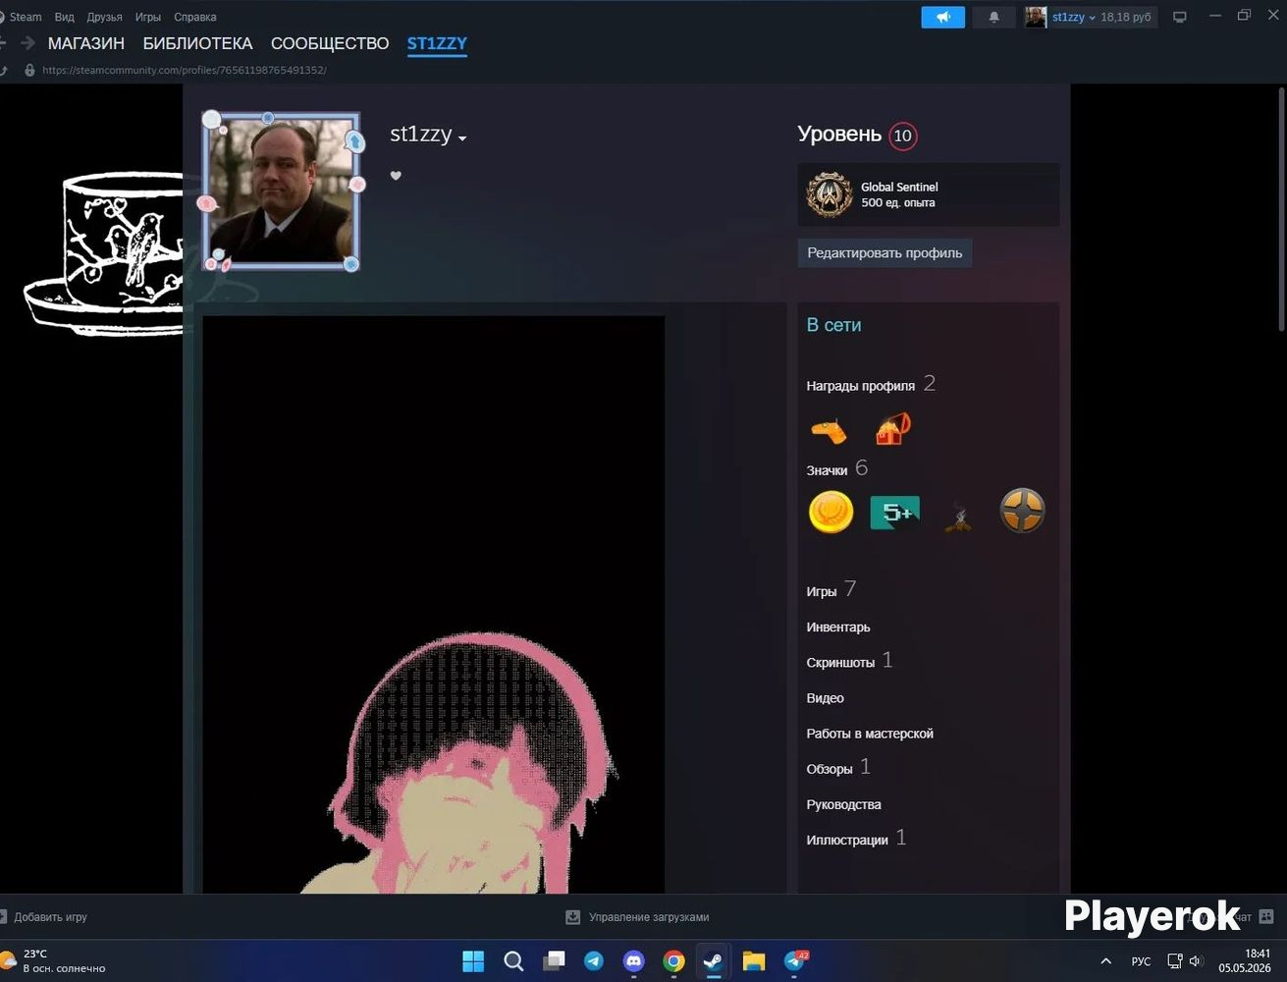Viewport: 1287px width, 982px height.
Task: Open the Скриншоты link
Action: pos(840,663)
